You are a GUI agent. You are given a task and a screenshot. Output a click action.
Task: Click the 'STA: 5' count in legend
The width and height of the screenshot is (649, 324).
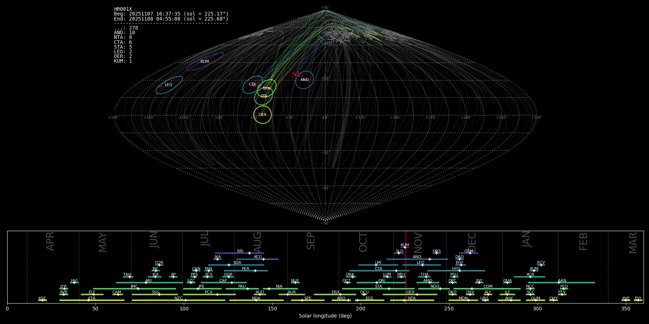pyautogui.click(x=123, y=47)
